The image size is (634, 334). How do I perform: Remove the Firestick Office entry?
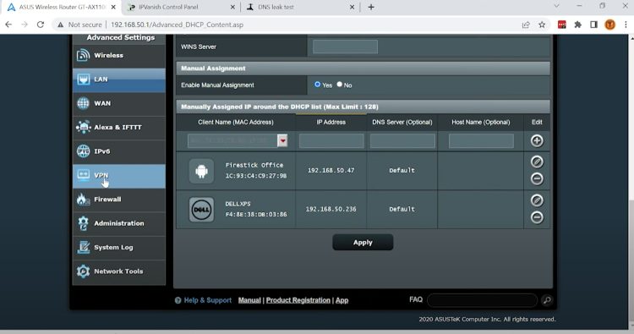(537, 178)
